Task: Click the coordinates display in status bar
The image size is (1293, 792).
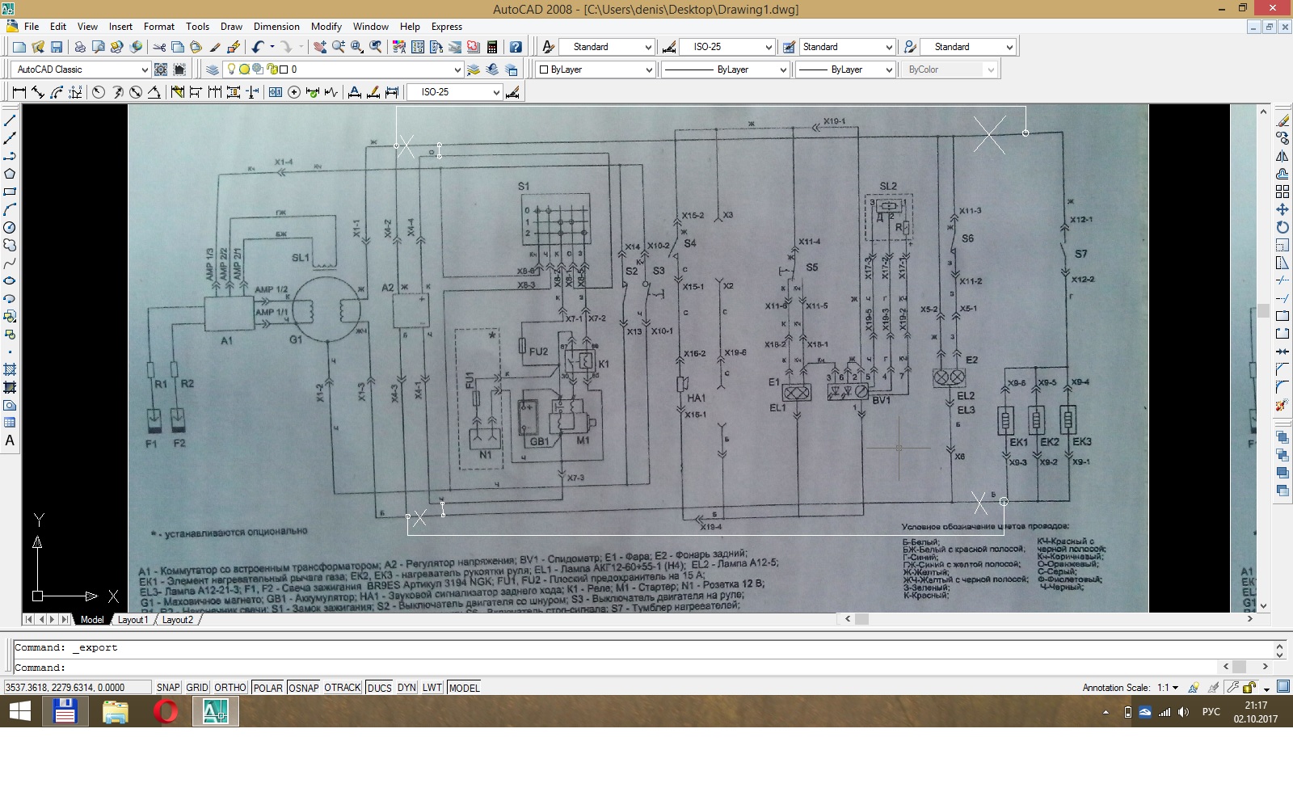Action: tap(77, 688)
